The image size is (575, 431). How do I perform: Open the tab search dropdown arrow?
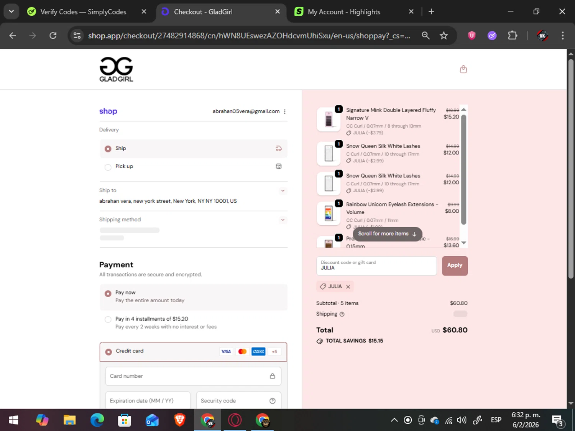coord(11,11)
